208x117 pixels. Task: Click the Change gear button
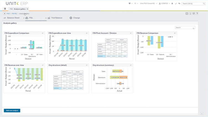pyautogui.click(x=75, y=18)
